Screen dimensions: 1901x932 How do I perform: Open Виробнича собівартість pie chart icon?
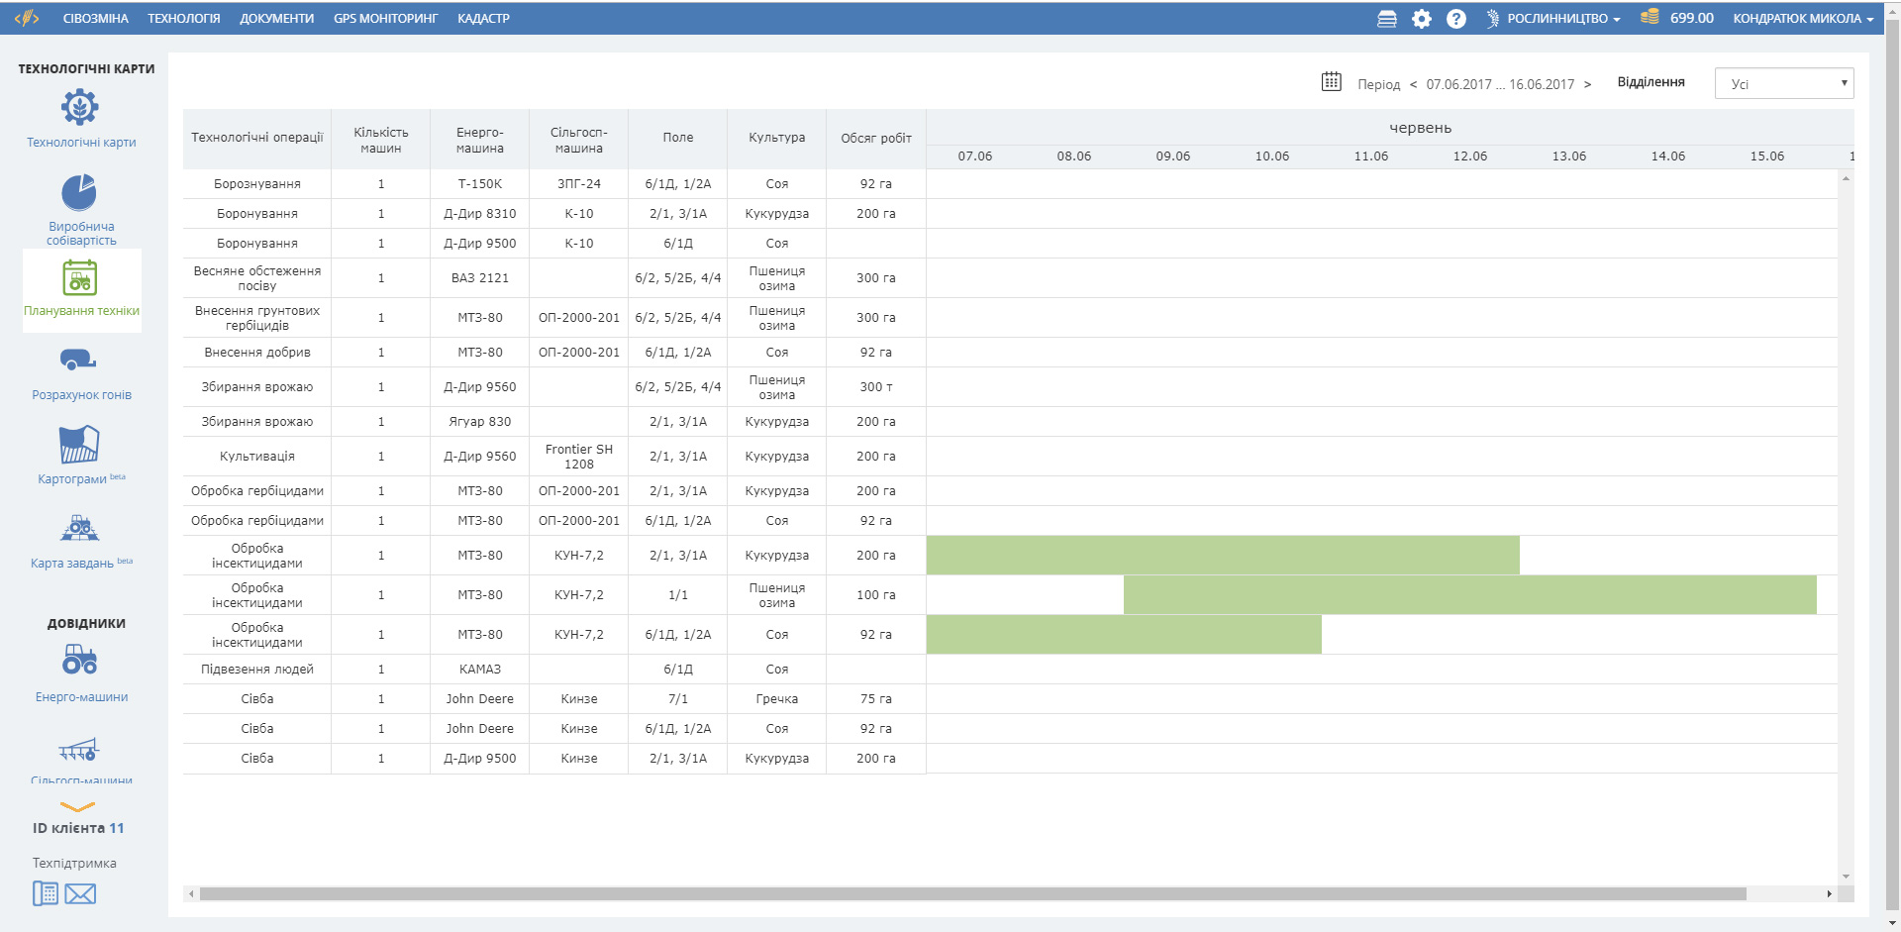coord(79,192)
